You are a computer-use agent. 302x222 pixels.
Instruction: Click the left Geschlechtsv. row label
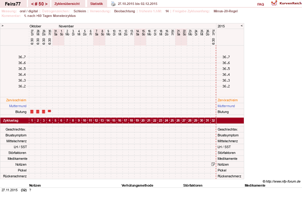[16, 129]
